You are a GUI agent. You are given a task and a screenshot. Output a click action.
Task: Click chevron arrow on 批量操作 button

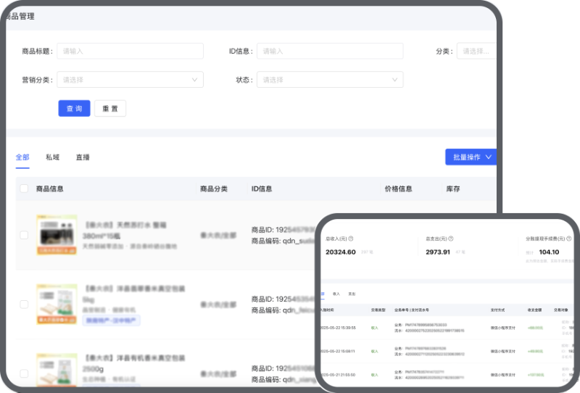488,157
